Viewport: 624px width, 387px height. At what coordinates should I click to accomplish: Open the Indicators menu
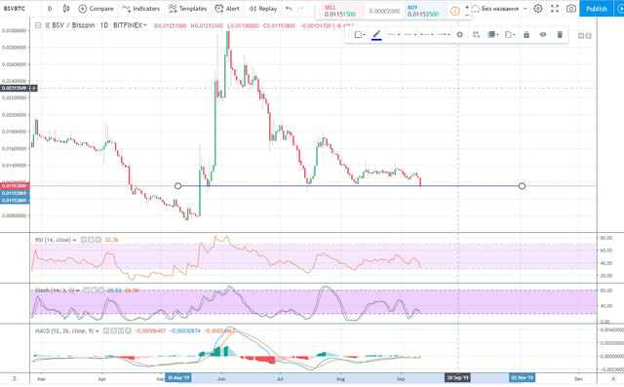coord(140,9)
